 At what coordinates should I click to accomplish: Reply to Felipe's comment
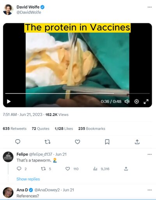(x=19, y=169)
